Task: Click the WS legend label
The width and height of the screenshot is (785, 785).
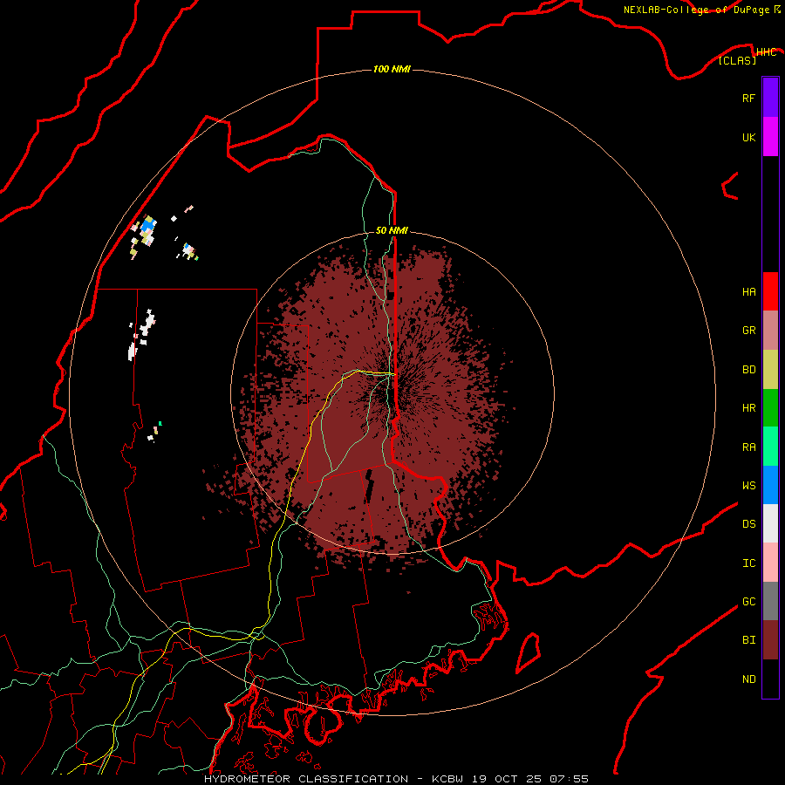Action: [748, 485]
